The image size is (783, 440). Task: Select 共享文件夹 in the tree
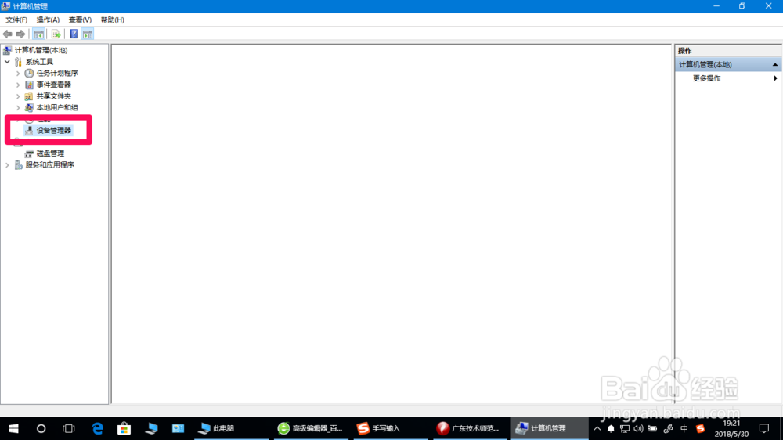pos(53,96)
